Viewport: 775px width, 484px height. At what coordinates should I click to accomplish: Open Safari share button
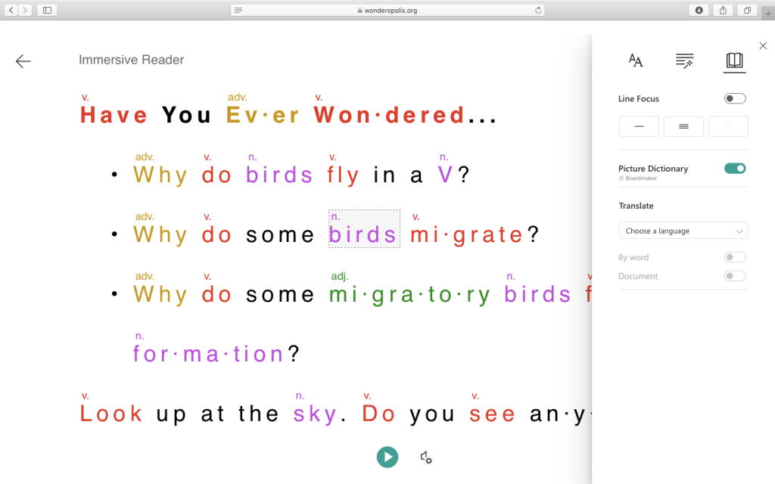pos(723,10)
